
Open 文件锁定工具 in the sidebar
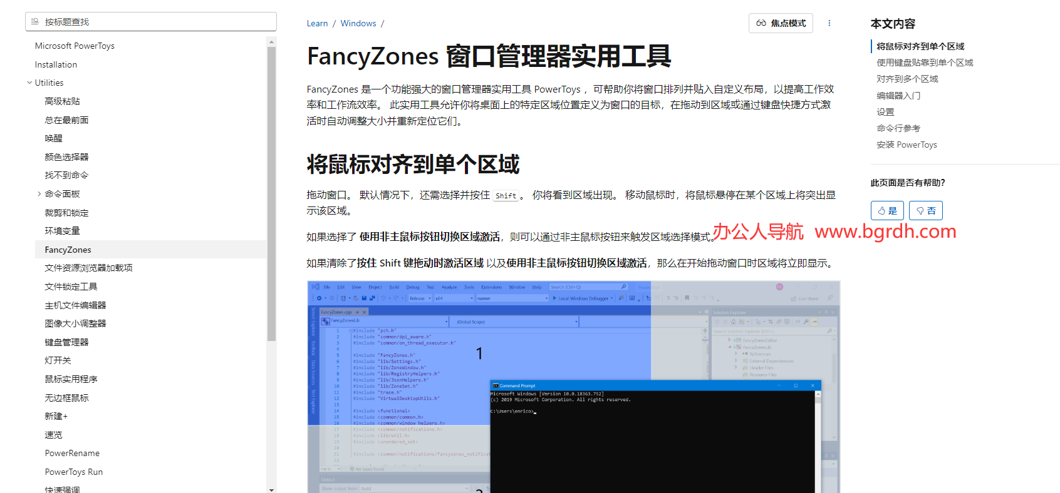click(71, 287)
